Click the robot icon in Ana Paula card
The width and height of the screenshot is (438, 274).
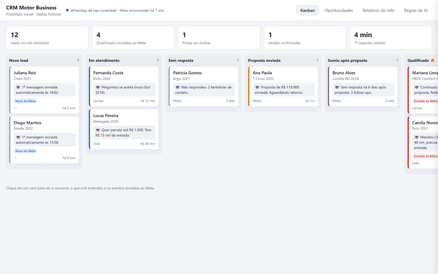(257, 87)
